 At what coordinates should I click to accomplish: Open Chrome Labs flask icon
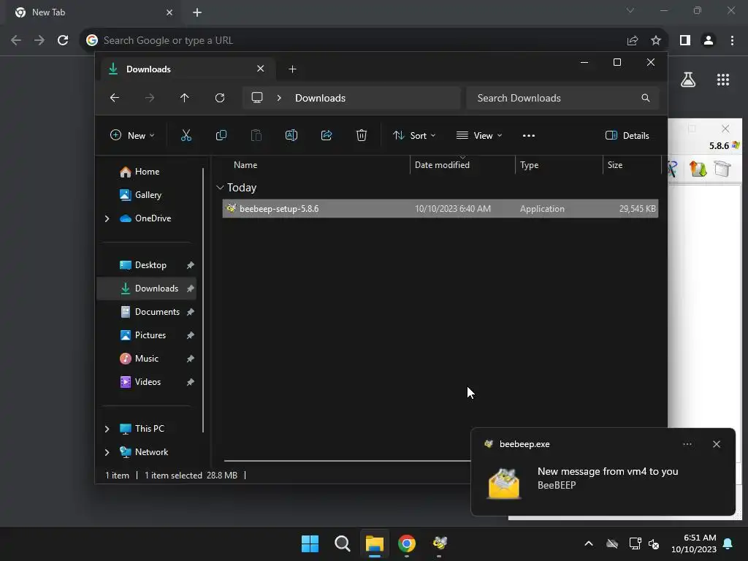click(688, 80)
